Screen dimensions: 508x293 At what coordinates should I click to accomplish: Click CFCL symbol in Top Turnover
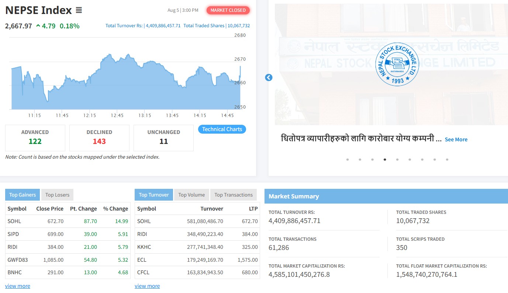[144, 272]
